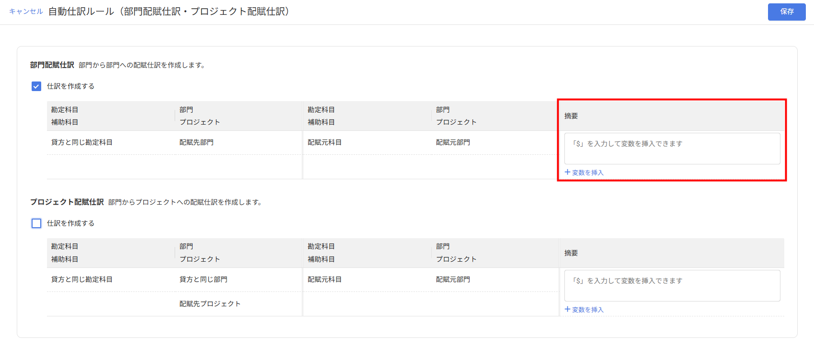Viewport: 814px width, 348px height.
Task: Focus the 摘要 text field in プロジェクト配賦仕訳
Action: click(672, 286)
